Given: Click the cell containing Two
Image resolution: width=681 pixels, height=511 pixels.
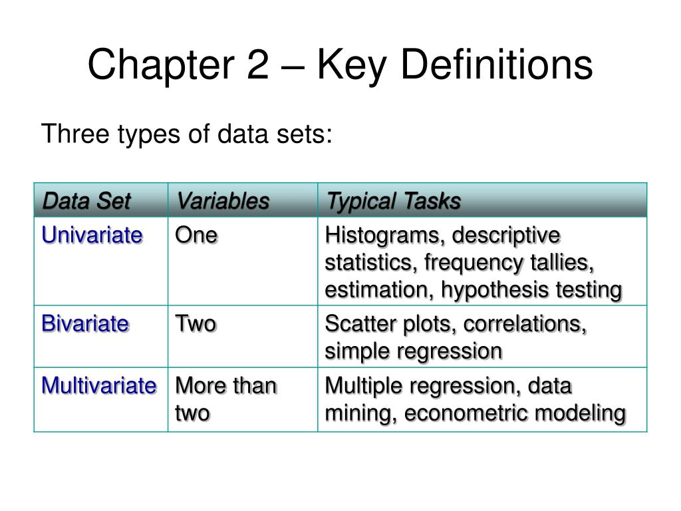Looking at the screenshot, I should click(243, 337).
